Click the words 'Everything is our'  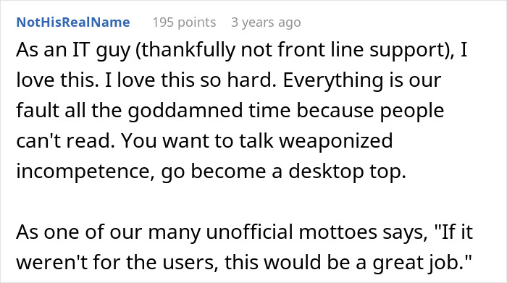tap(362, 80)
